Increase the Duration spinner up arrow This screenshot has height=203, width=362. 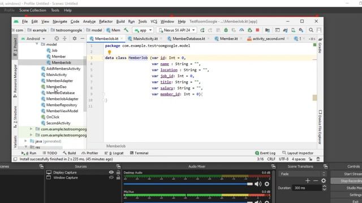click(x=324, y=187)
